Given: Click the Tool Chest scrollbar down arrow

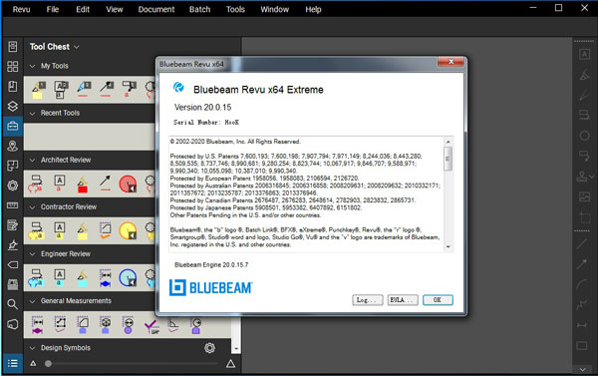Looking at the screenshot, I should tap(236, 348).
